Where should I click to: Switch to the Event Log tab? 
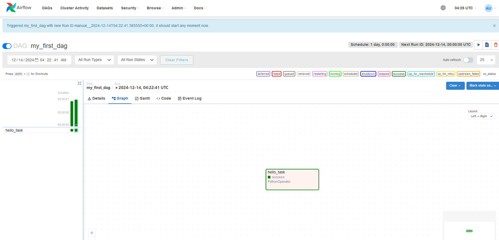coord(189,98)
